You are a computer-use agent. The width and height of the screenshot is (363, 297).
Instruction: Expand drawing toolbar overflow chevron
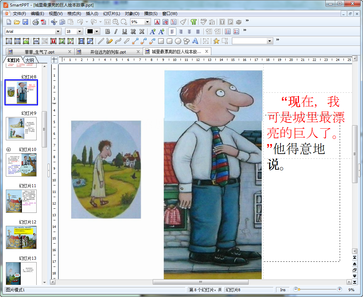pos(278,40)
